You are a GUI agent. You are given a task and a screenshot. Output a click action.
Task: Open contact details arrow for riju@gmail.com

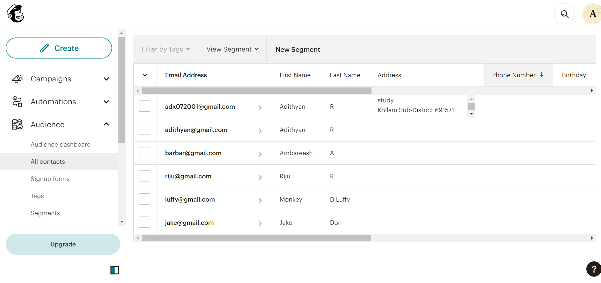coord(260,177)
